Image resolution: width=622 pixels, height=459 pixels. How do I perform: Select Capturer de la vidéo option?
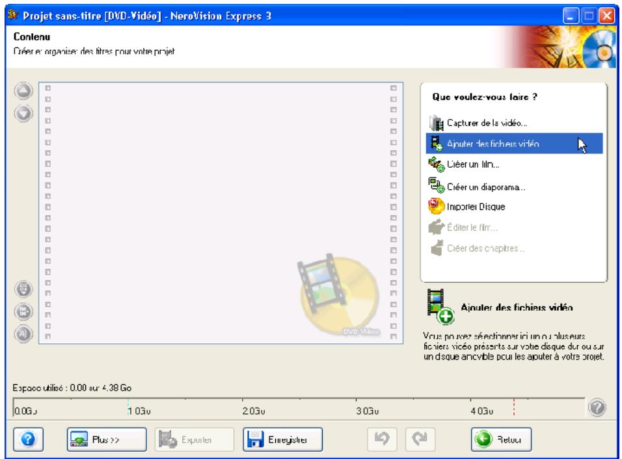point(514,123)
